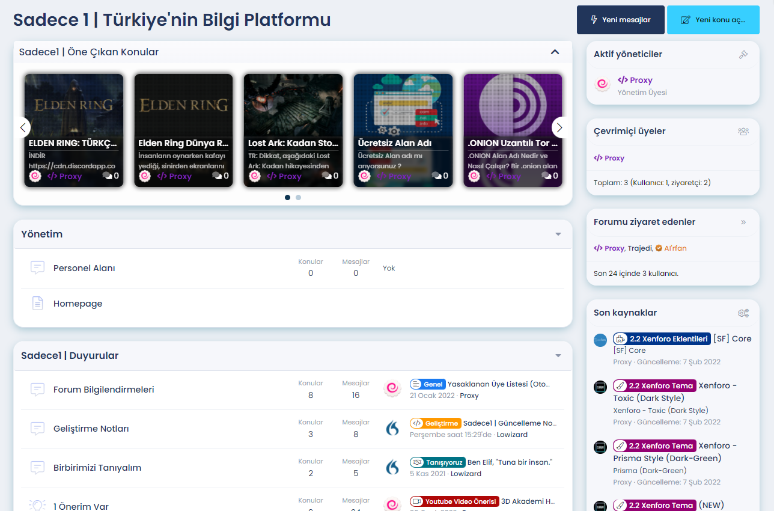774x511 pixels.
Task: Click avatar on Lost Ark: Kadan card
Action: click(255, 176)
